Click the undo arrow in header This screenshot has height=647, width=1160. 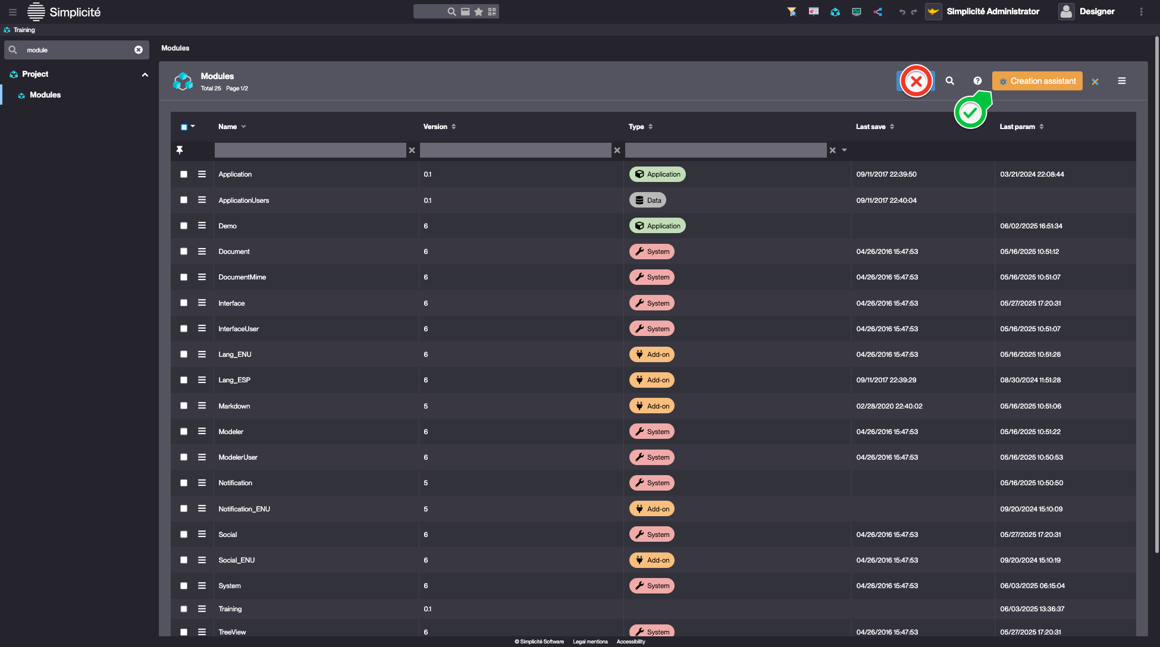(x=902, y=12)
